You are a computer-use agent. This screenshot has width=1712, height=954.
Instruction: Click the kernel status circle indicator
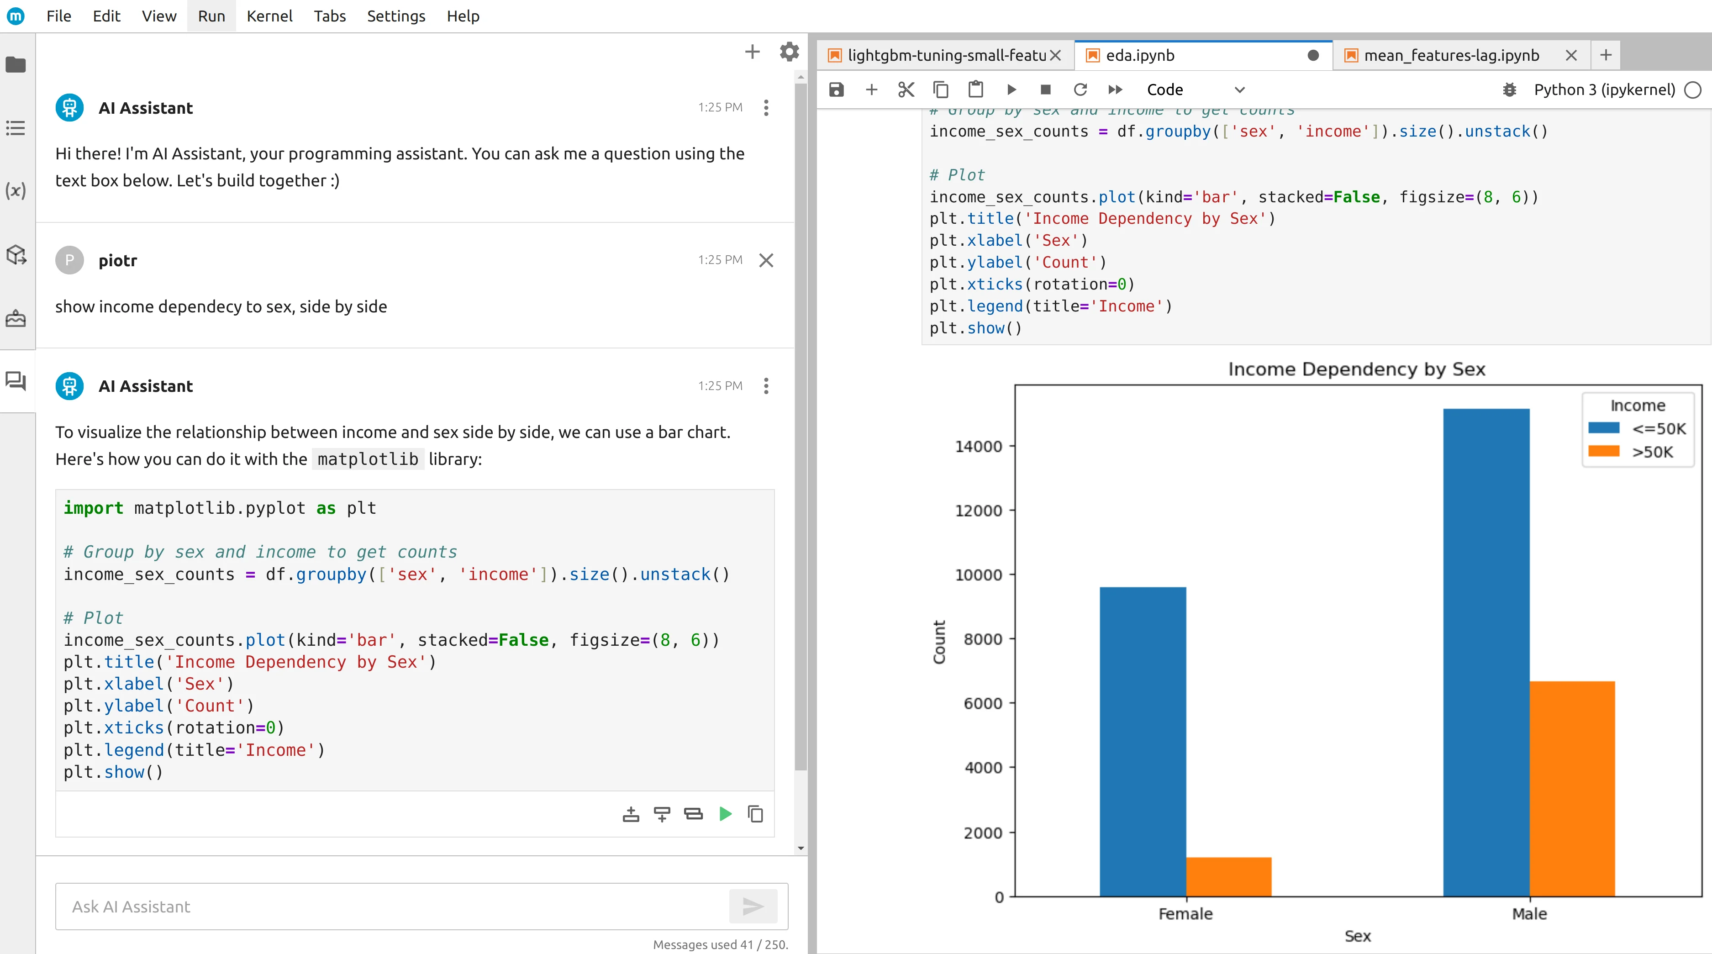[1693, 90]
